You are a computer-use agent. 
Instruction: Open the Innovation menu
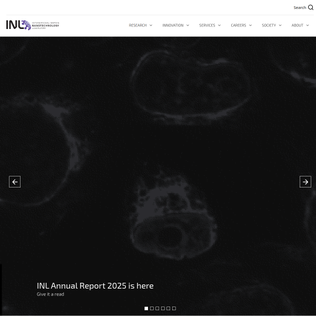coord(173,25)
